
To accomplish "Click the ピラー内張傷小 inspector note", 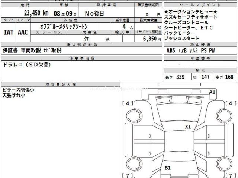I will 19,90.
